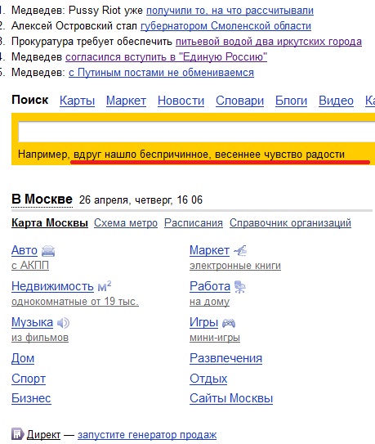Open news link 'с Путиным постами не обмениваемся'
The image size is (375, 444).
click(x=161, y=73)
